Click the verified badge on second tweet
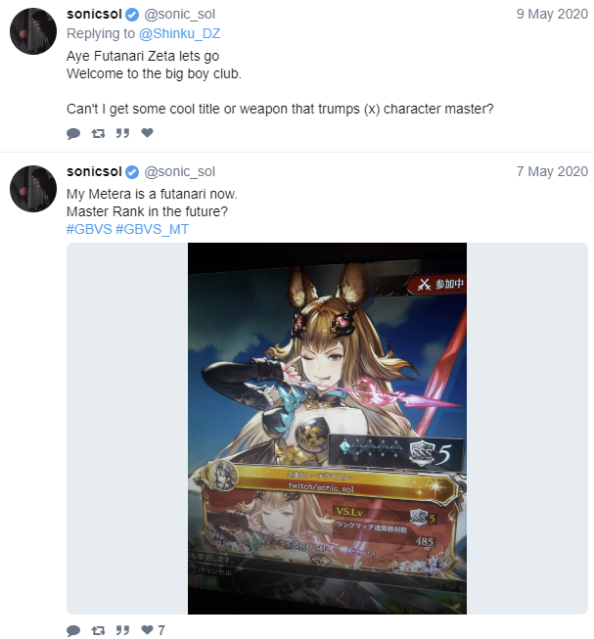594x639 pixels. click(132, 172)
